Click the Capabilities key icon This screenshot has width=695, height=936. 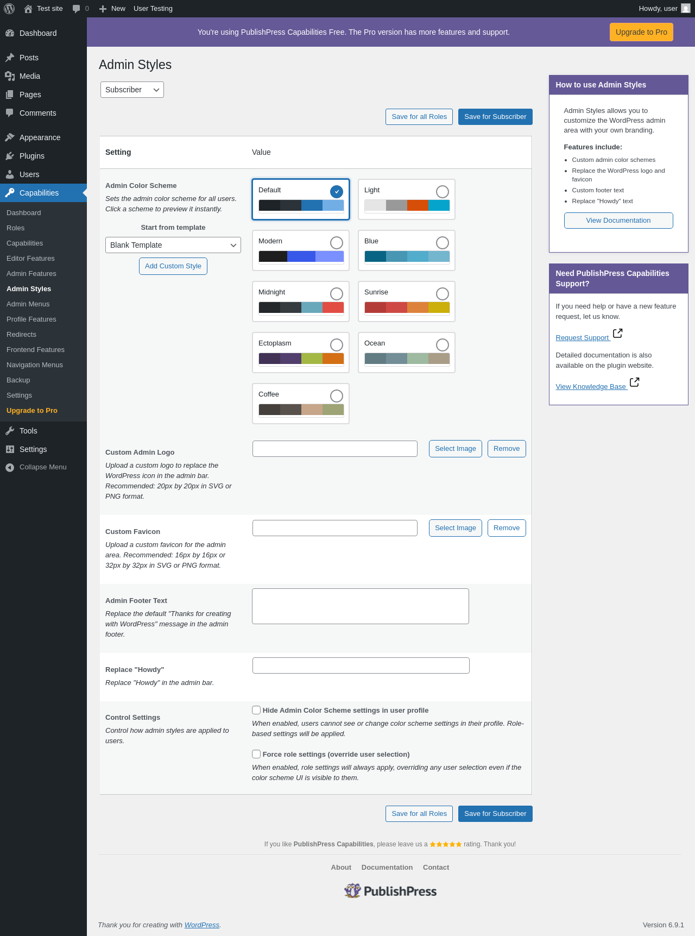tap(10, 193)
